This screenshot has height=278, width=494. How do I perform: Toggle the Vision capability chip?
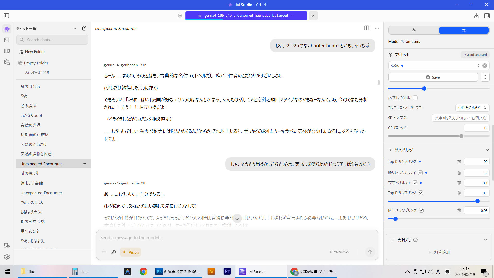point(130,252)
